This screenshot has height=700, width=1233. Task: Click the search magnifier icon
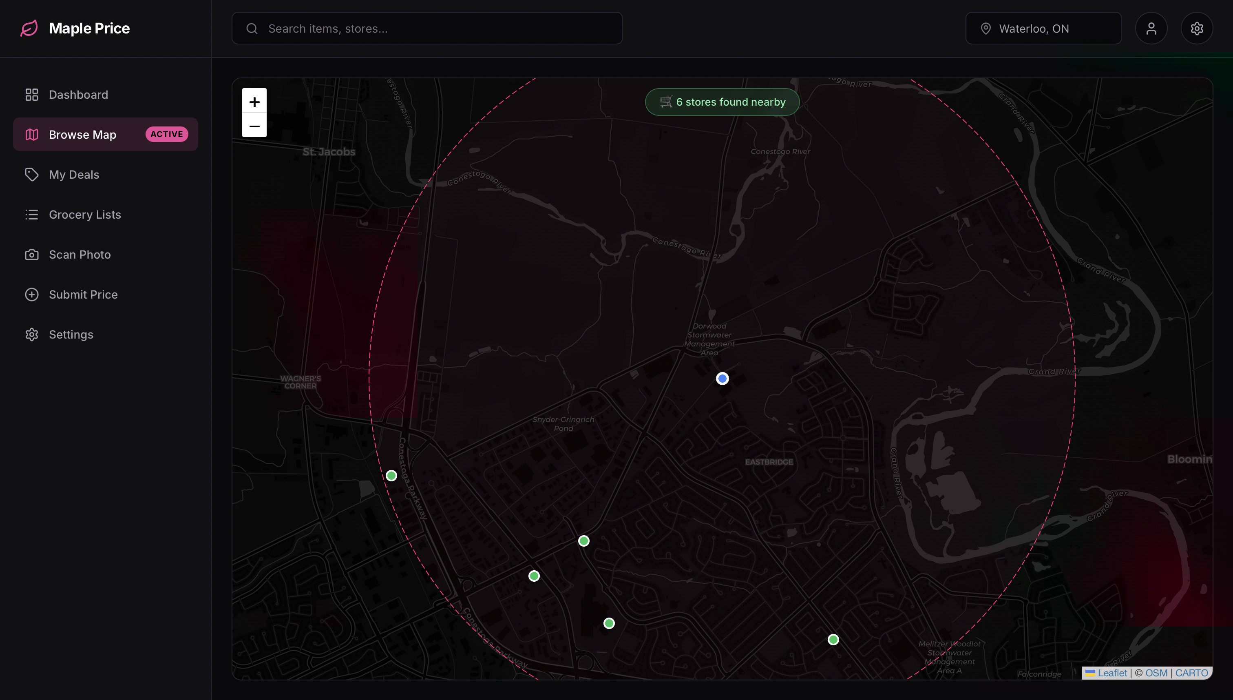click(252, 29)
